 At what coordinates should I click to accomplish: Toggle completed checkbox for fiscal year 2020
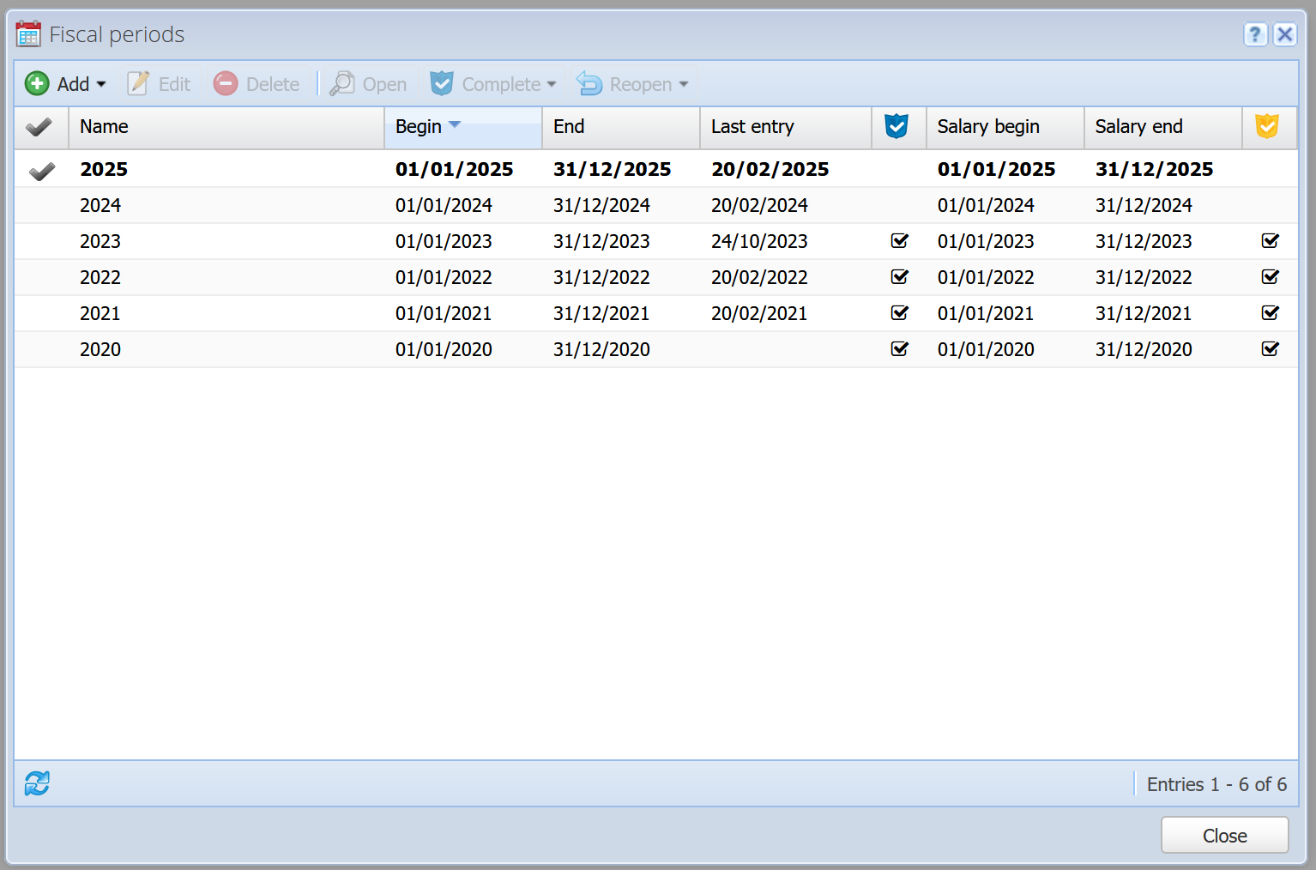(899, 349)
